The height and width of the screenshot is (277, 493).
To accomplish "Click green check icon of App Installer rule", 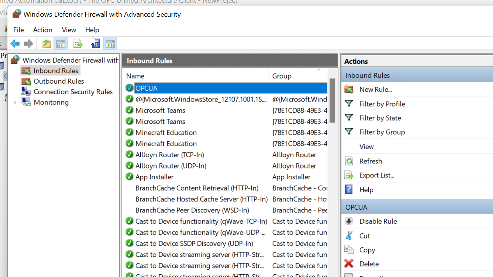I will point(130,177).
